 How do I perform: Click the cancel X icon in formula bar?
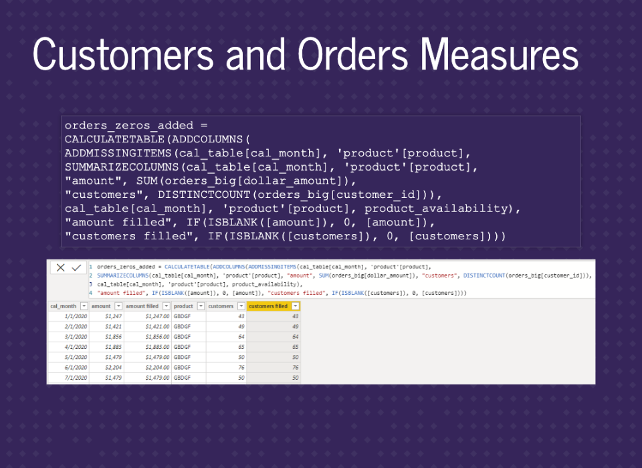(60, 267)
